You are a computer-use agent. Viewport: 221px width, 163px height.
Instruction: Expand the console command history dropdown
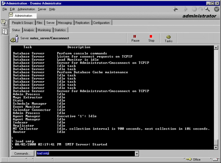point(137,154)
